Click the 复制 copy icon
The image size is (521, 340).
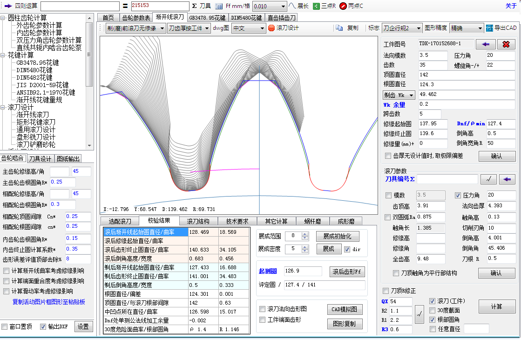[339, 28]
